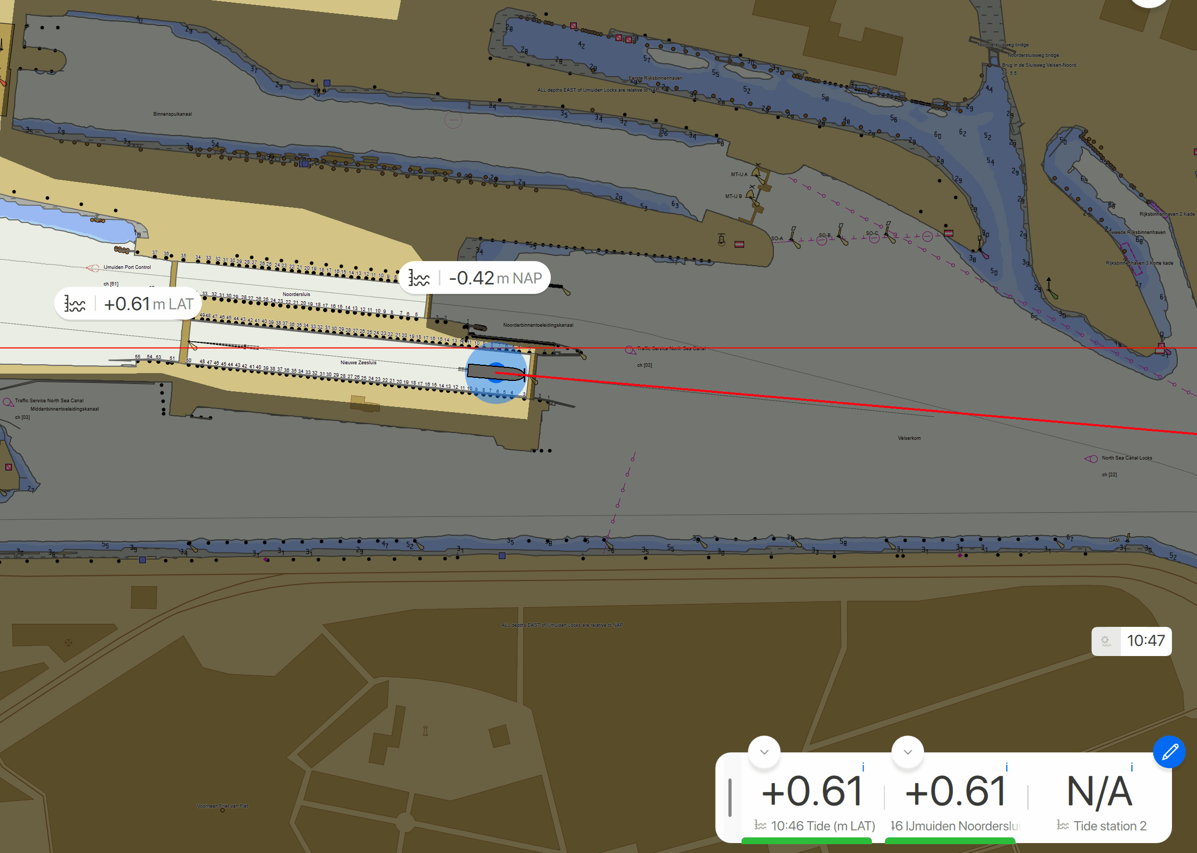Expand the chevron above Tide (m LAT)
The image size is (1197, 853).
[764, 752]
